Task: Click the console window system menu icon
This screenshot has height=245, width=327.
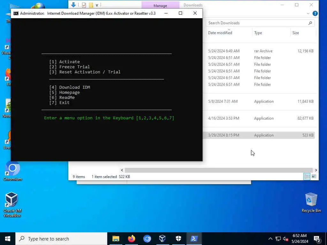Action: coord(16,13)
